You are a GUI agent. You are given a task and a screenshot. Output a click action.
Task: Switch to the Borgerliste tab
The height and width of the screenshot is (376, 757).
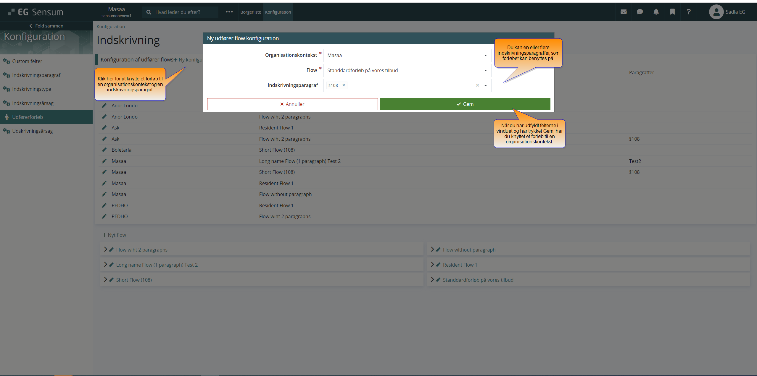(x=250, y=12)
